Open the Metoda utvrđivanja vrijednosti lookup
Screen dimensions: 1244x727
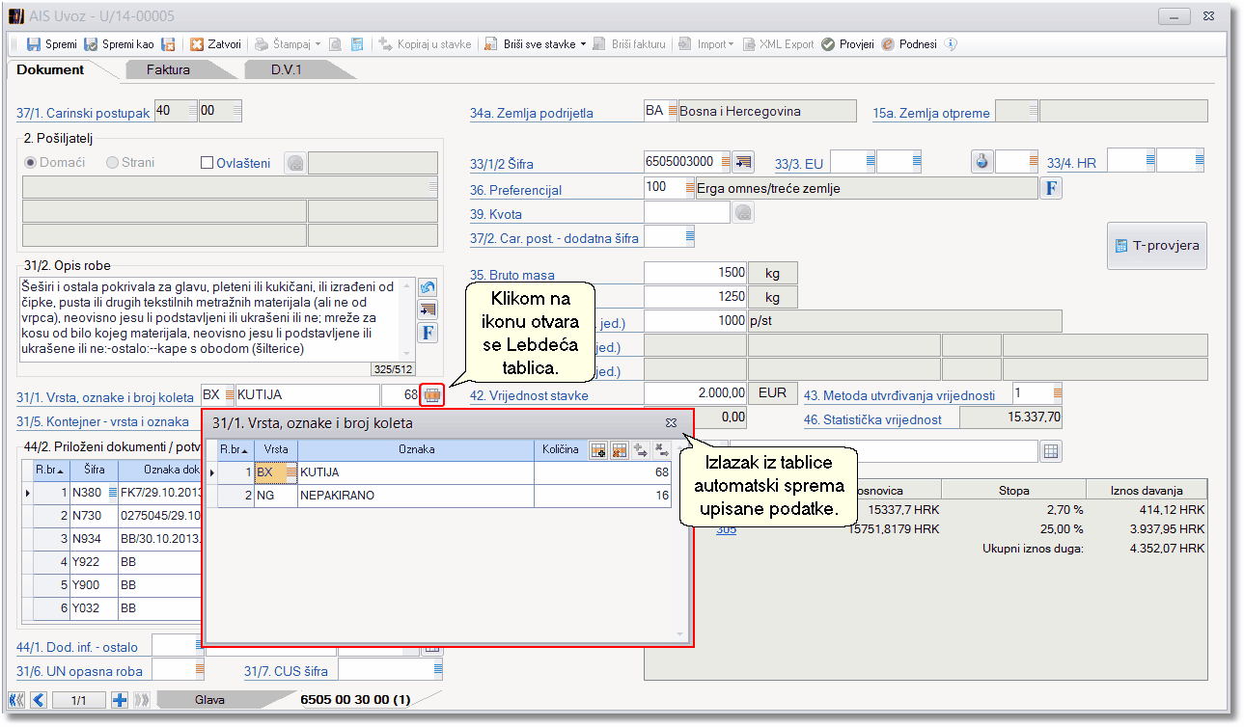[x=1058, y=393]
